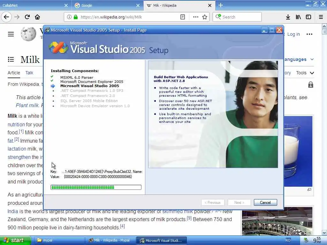Minimize the Visual Studio Setup window
This screenshot has height=245, width=327.
264,30
